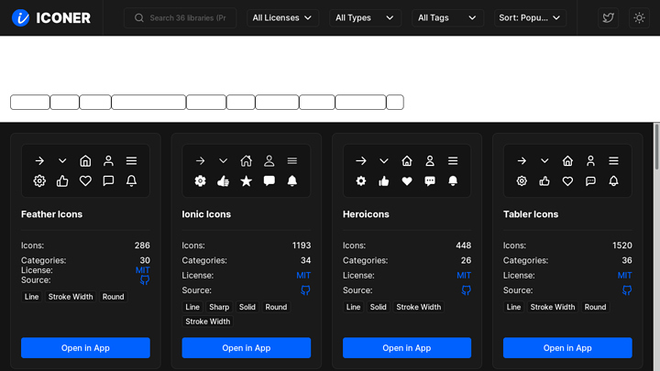660x371 pixels.
Task: Open Feather Icons GitHub source link
Action: tap(145, 280)
